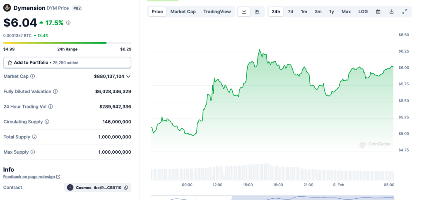
Task: Download chart data icon
Action: point(391,12)
